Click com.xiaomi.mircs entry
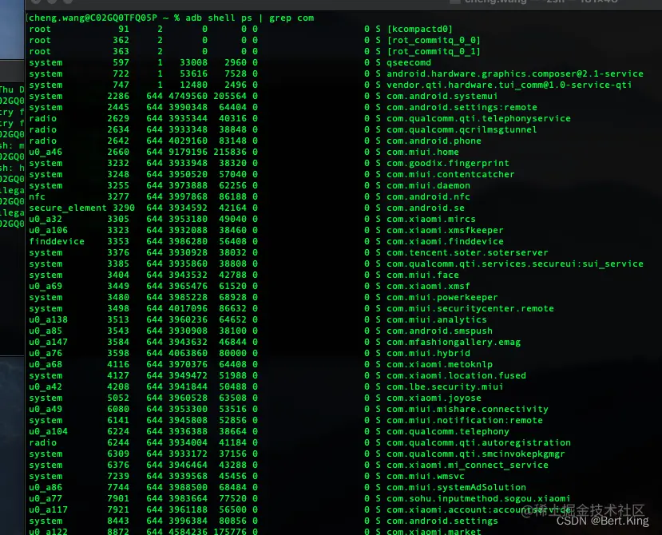Viewport: 662px width, 535px height. [430, 219]
